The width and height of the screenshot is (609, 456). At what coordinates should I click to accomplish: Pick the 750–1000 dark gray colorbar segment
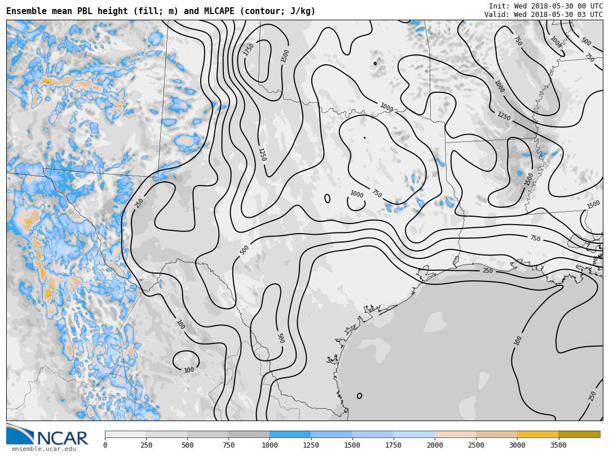249,434
